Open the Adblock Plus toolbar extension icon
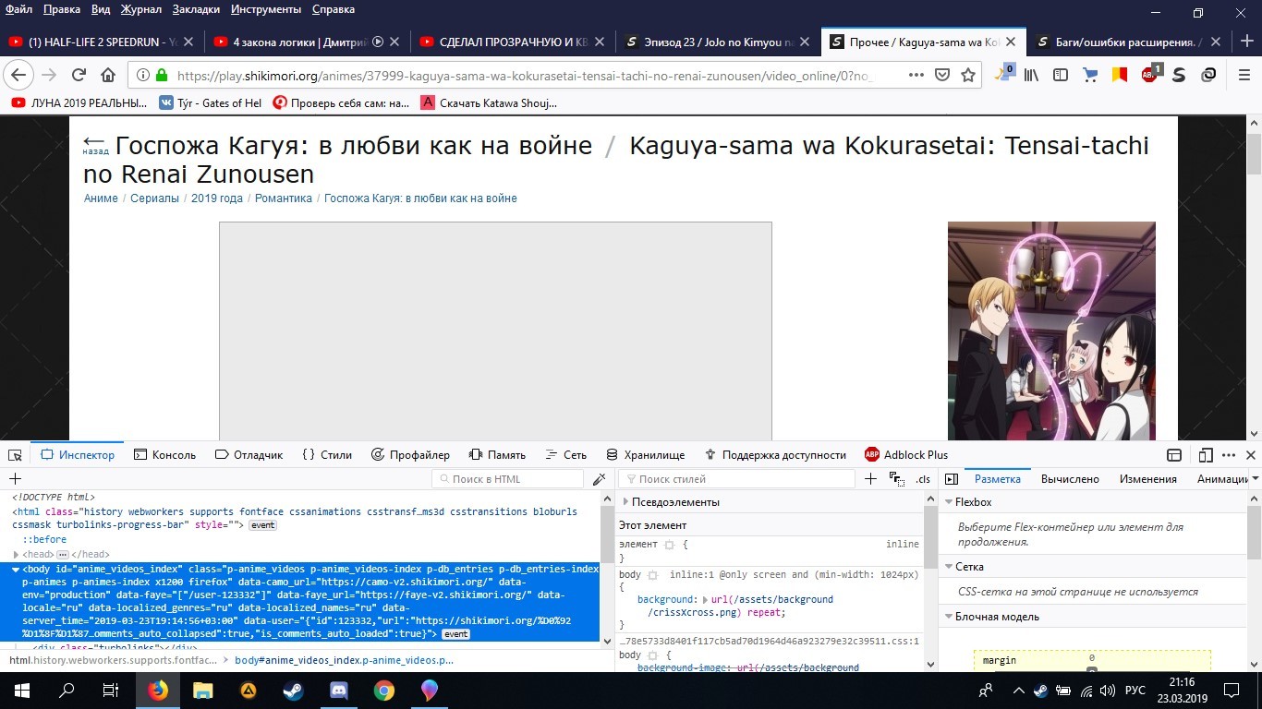Screen dimensions: 1262x709 coord(1149,76)
